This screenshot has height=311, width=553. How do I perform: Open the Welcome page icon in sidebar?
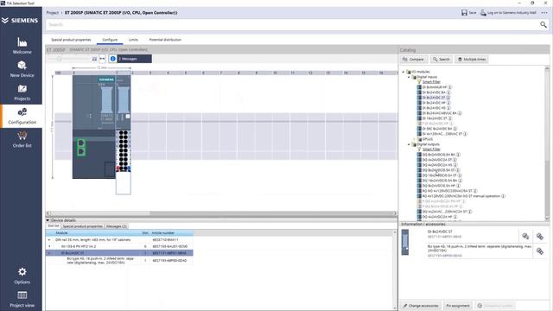(x=22, y=42)
